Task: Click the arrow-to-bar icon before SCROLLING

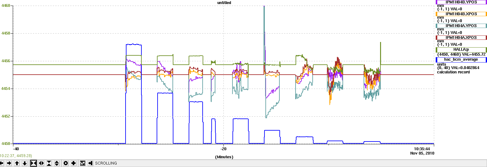Action: click(90, 163)
